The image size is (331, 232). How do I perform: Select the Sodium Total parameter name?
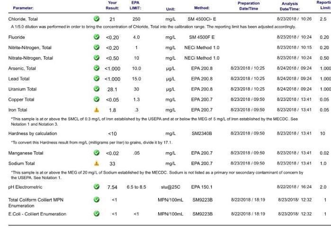point(21,163)
